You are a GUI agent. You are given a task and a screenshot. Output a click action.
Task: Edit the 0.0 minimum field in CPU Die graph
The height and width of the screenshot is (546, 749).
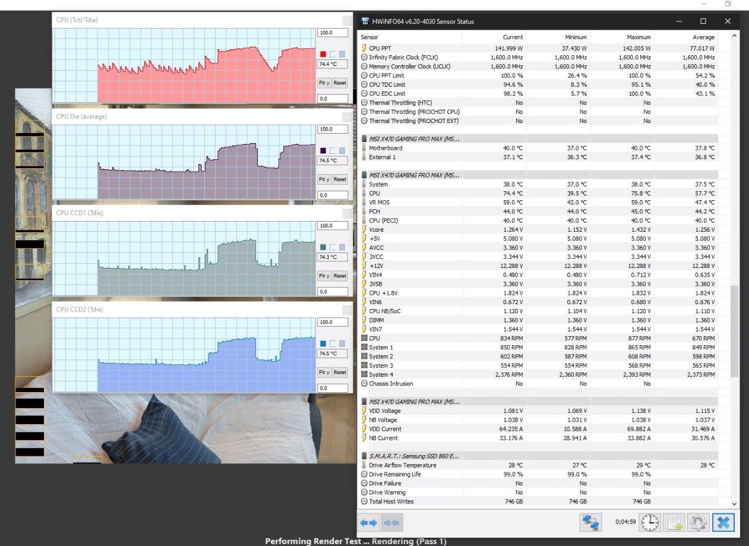[333, 195]
